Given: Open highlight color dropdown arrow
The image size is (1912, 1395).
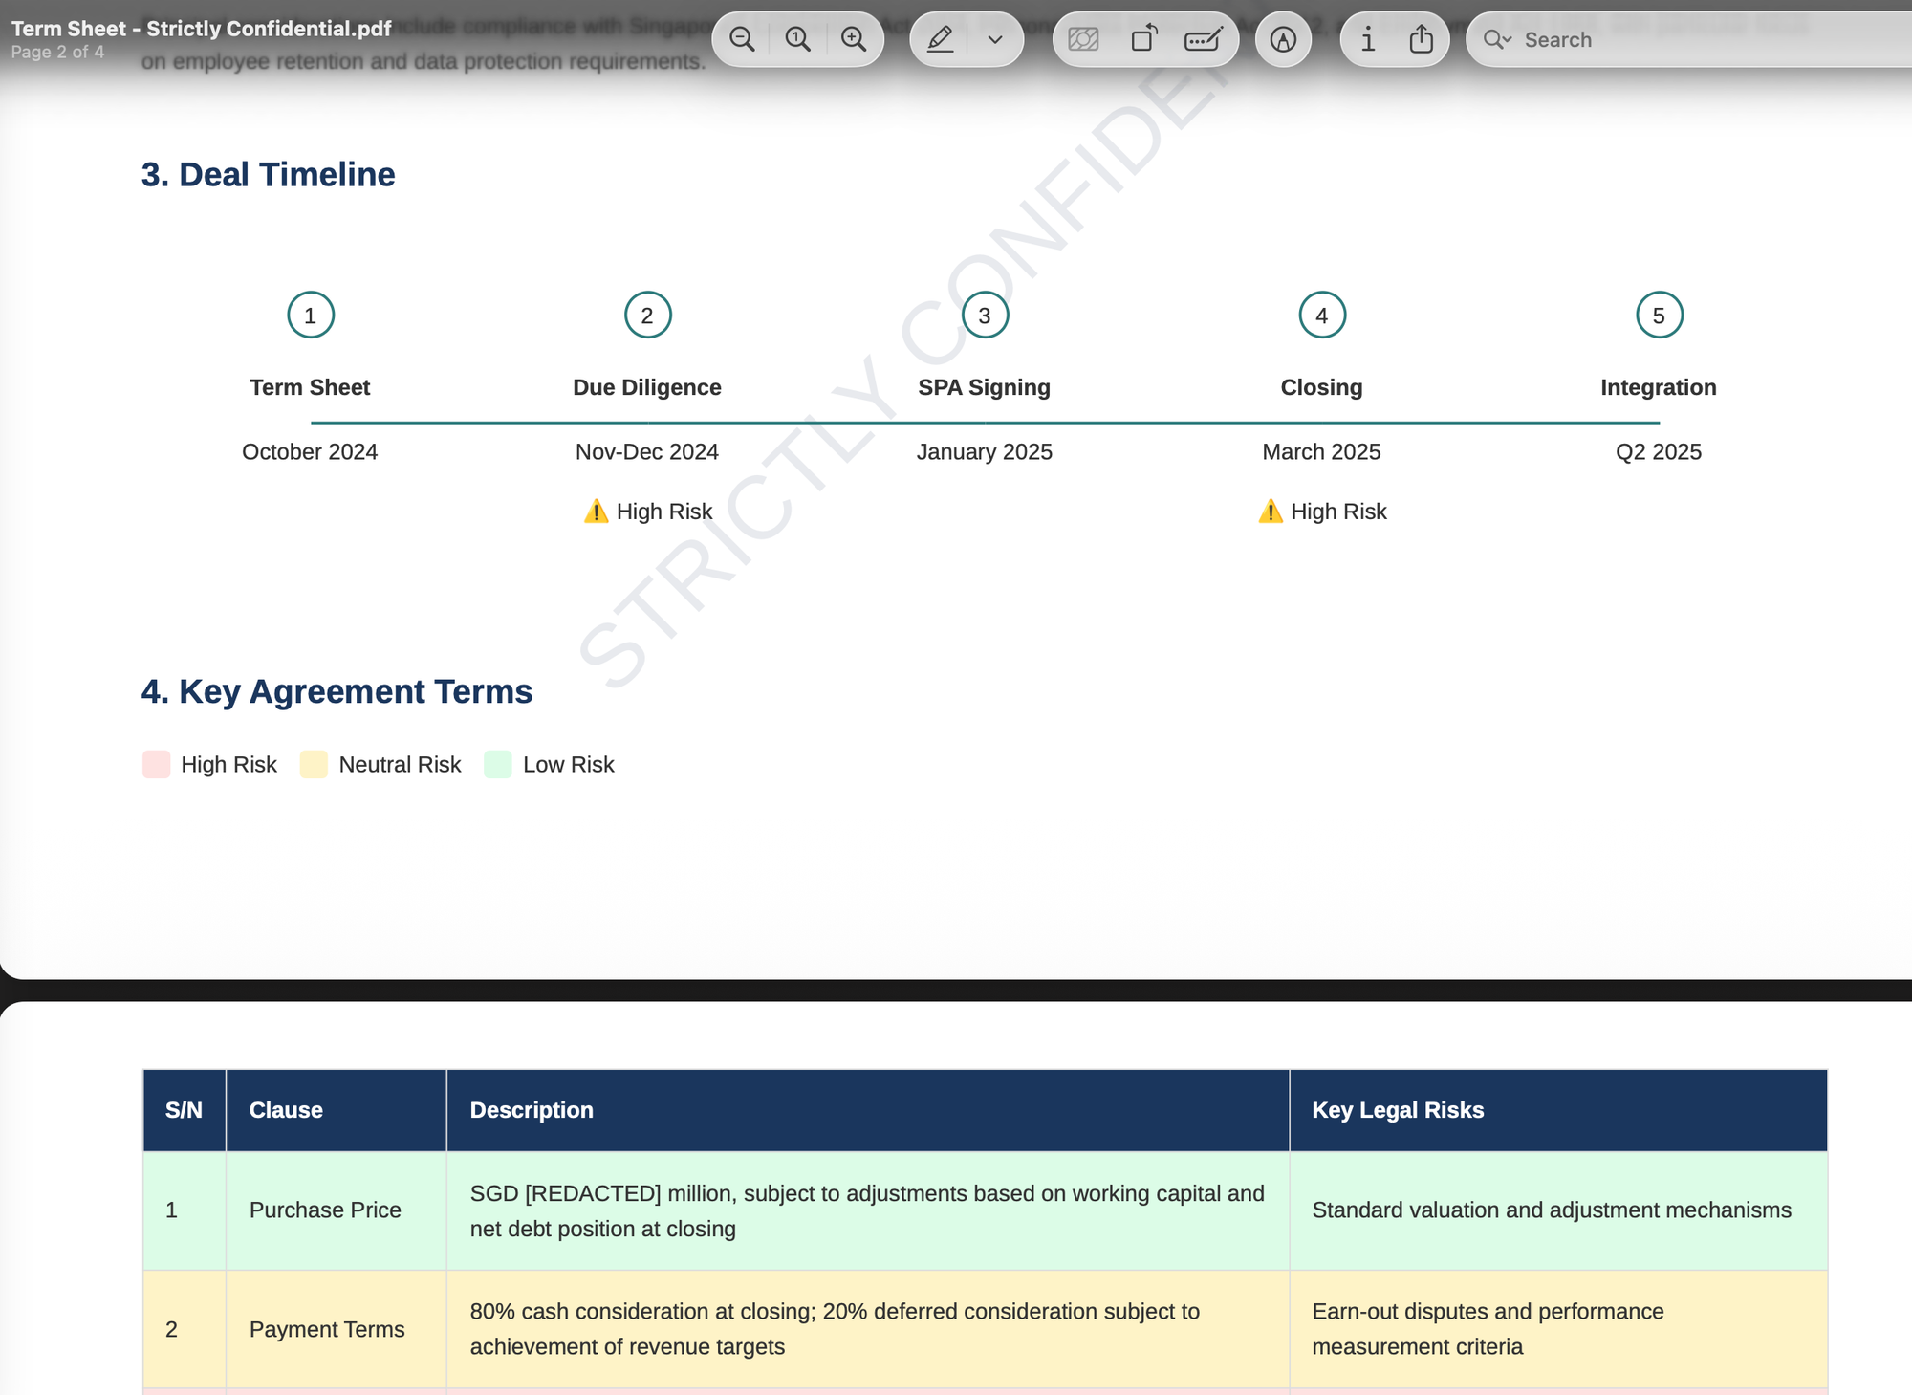Looking at the screenshot, I should 994,39.
